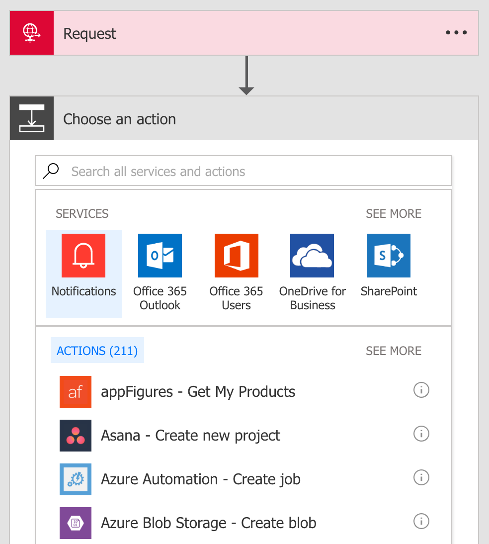Select the Notifications service icon
This screenshot has height=544, width=489.
tap(83, 255)
